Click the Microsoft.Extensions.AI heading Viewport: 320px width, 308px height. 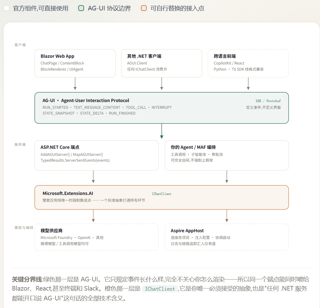(68, 193)
